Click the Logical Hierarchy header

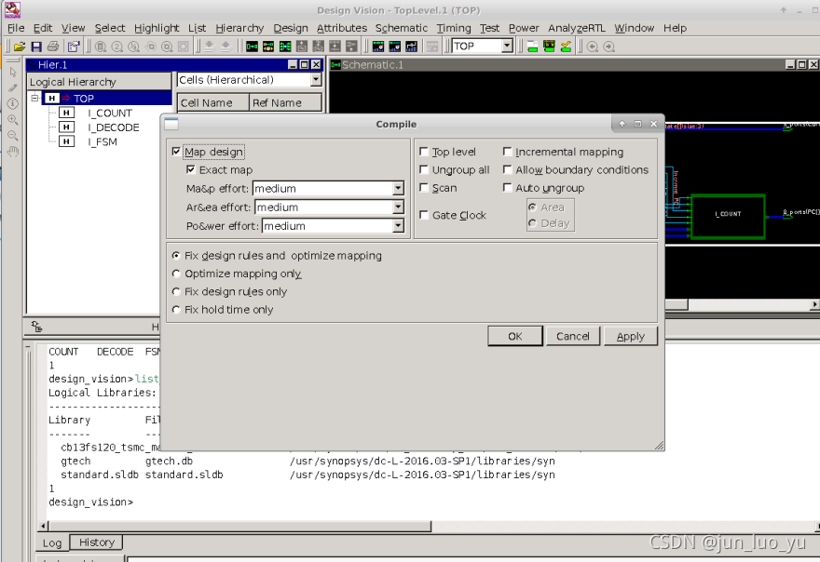coord(100,82)
